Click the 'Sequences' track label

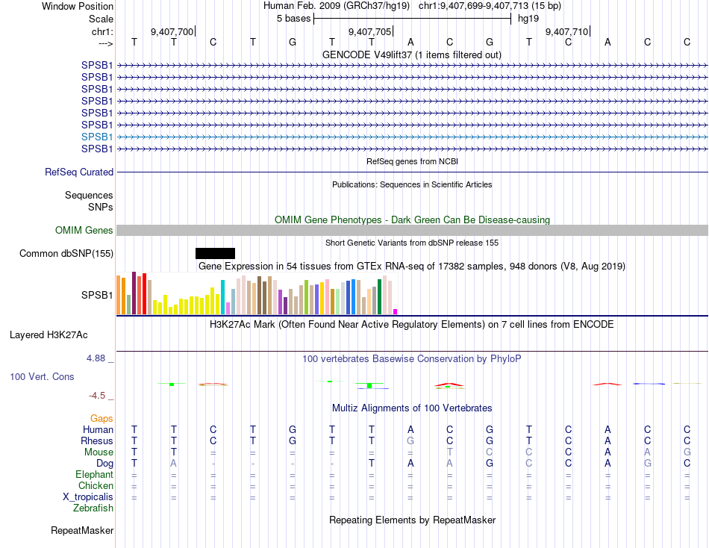[x=89, y=195]
